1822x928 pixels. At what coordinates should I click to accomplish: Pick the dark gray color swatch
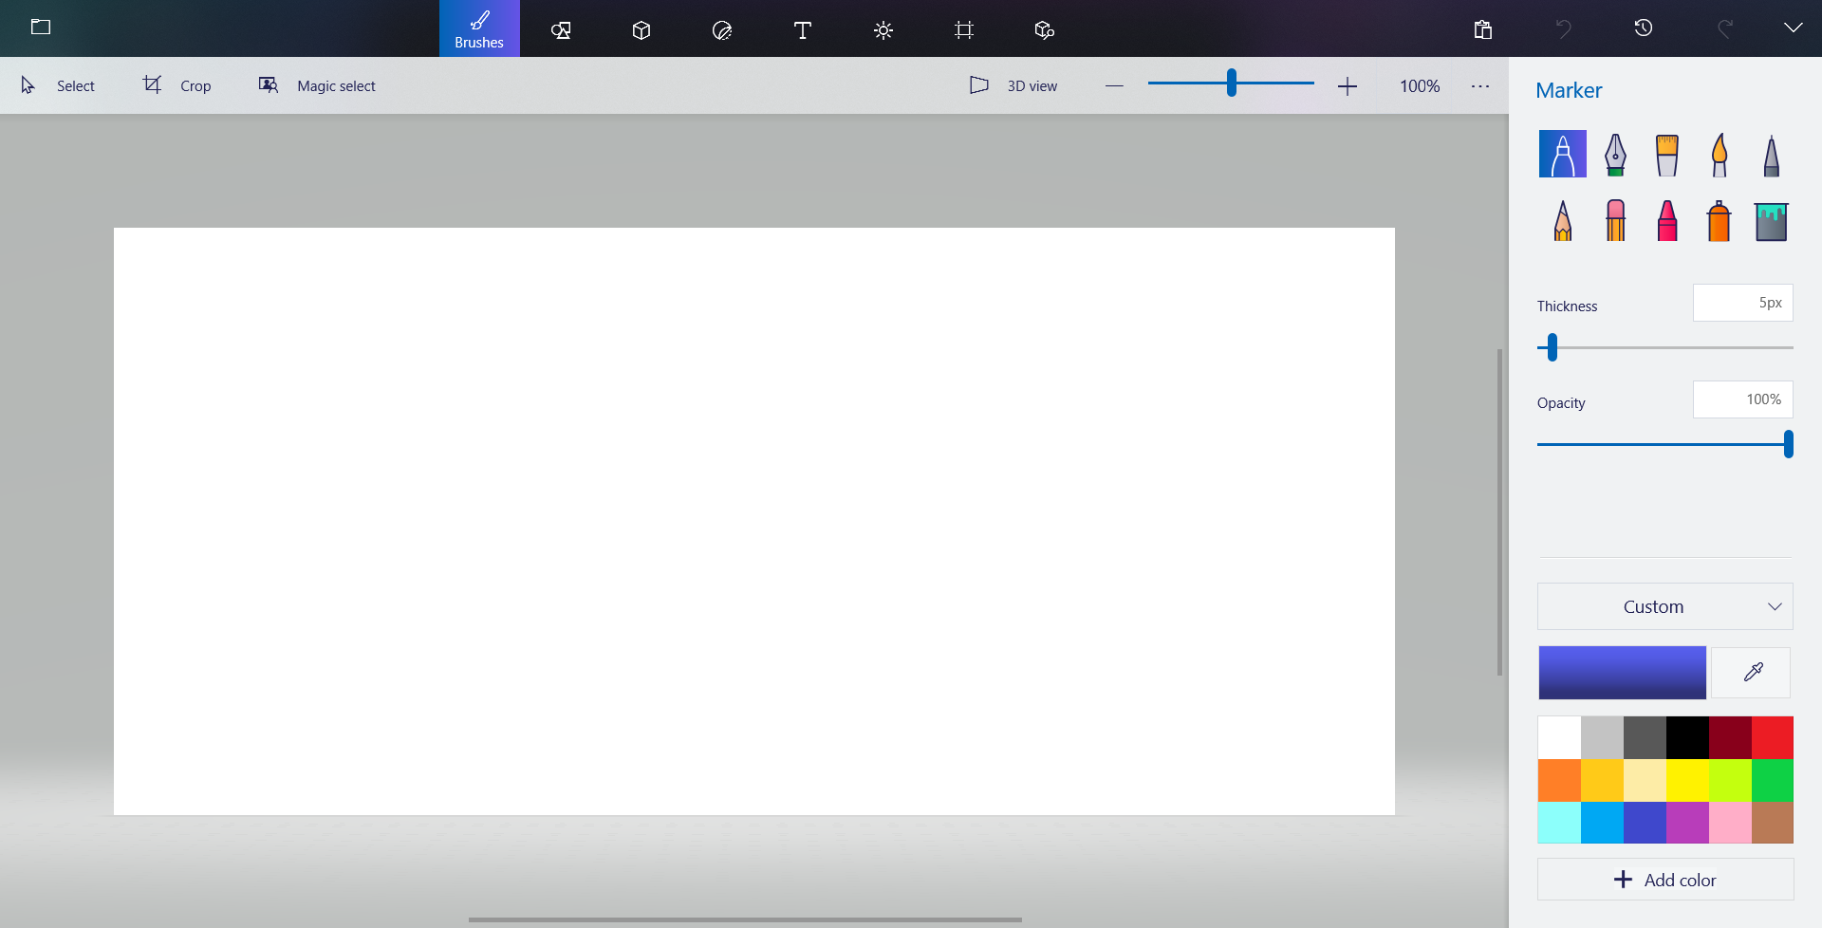[1645, 737]
